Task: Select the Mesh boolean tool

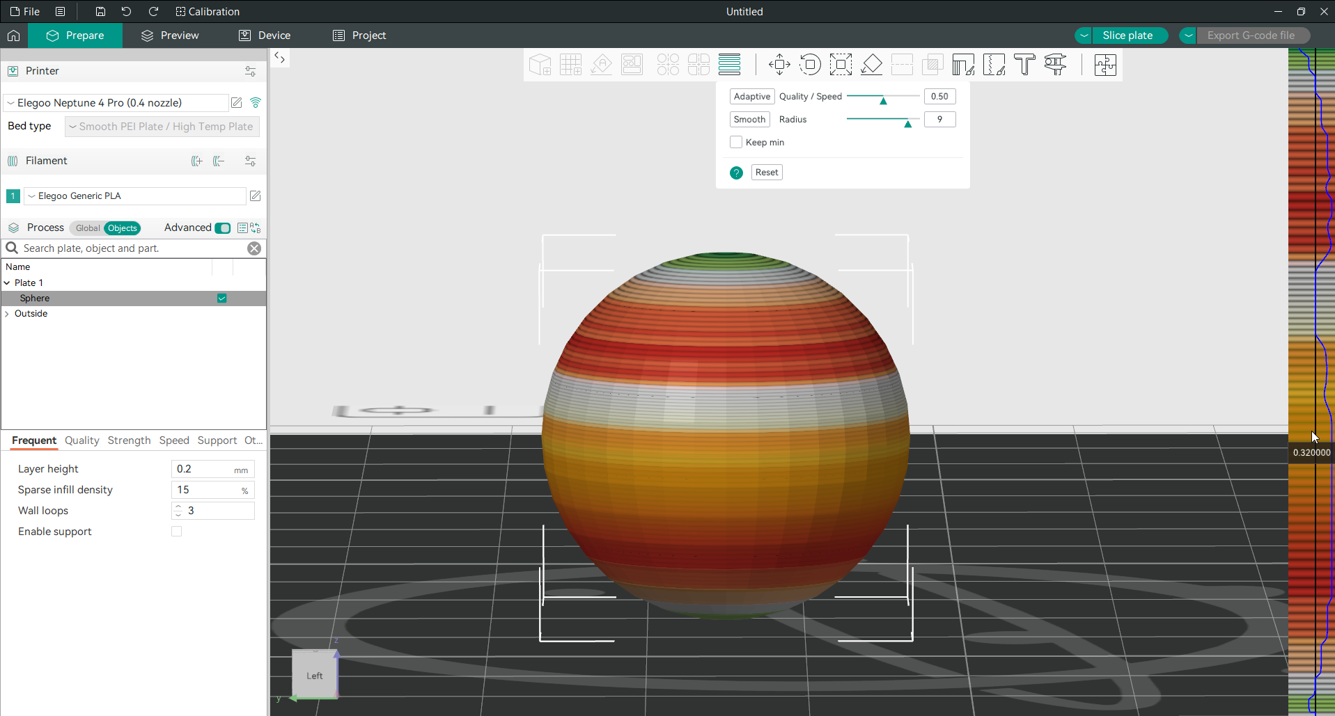Action: [932, 65]
